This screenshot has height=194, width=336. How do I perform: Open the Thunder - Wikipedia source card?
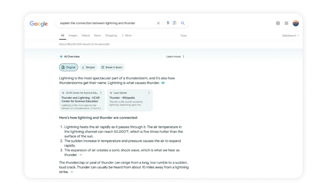(x=130, y=100)
